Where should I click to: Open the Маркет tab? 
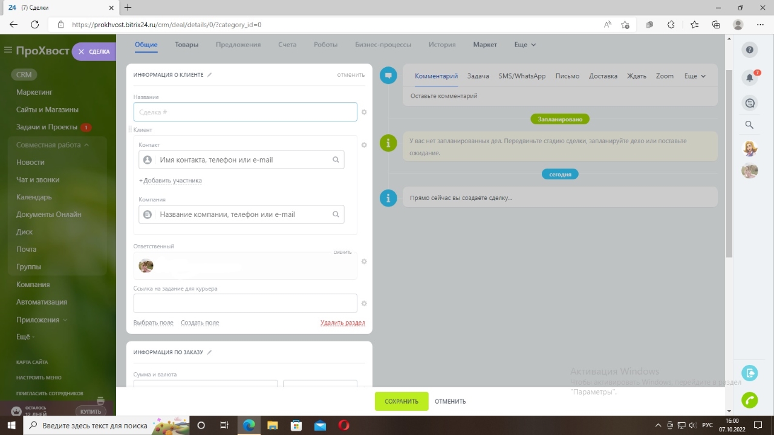(485, 45)
